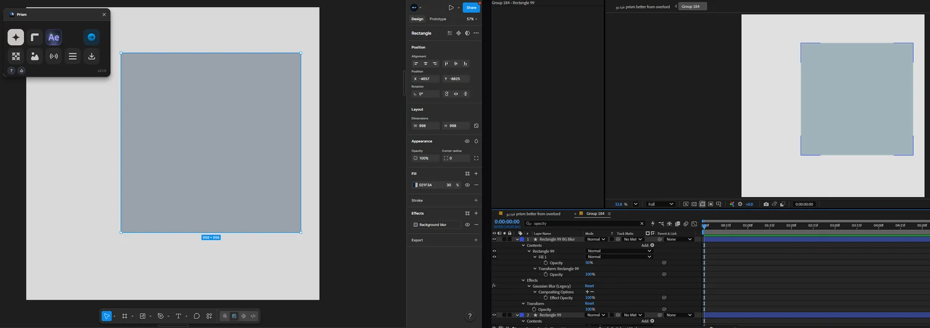Click the flip horizontal icon
This screenshot has width=930, height=328.
pos(456,94)
